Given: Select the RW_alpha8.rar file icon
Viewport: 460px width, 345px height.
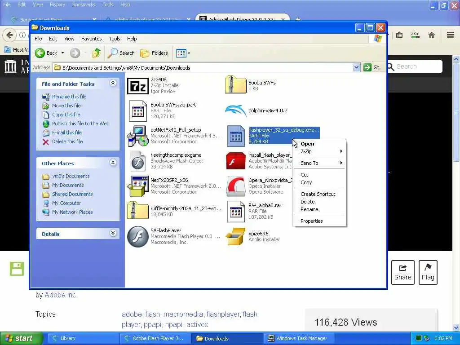Looking at the screenshot, I should [235, 211].
